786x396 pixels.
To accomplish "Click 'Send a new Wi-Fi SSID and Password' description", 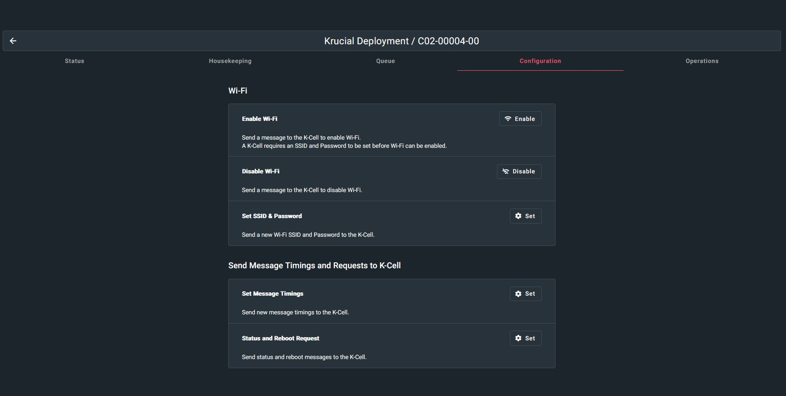I will click(x=308, y=235).
